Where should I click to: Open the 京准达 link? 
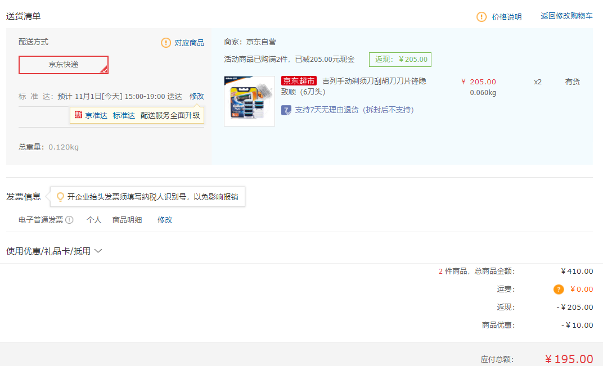tap(96, 115)
